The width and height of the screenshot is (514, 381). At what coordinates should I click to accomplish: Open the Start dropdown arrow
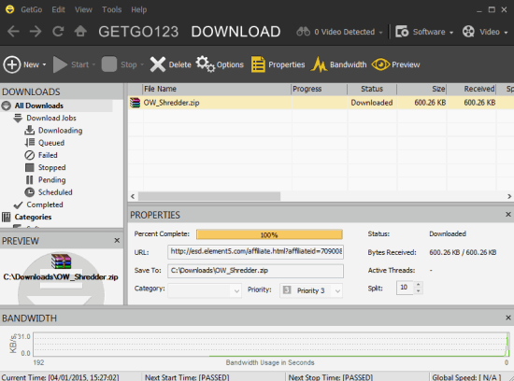(93, 64)
